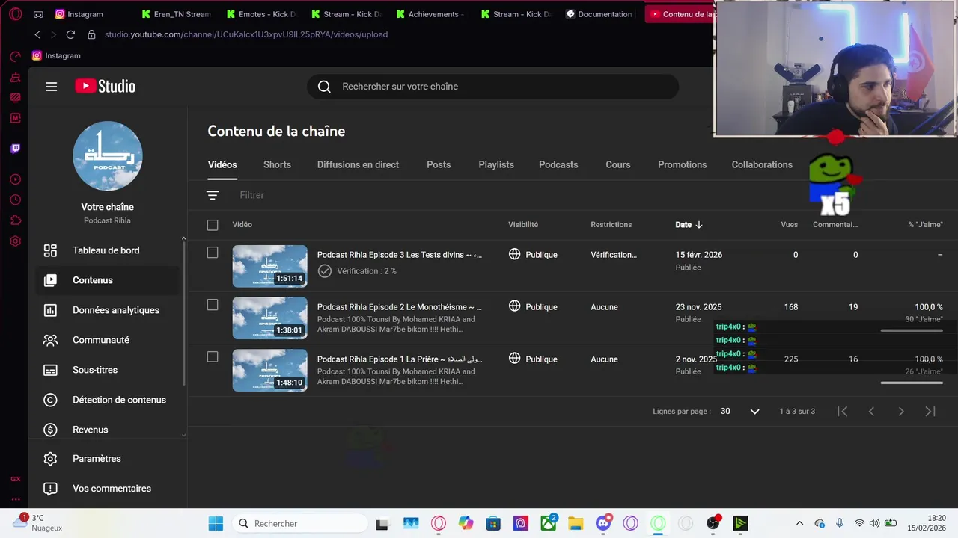Open the Lignes par page dropdown

coord(740,412)
